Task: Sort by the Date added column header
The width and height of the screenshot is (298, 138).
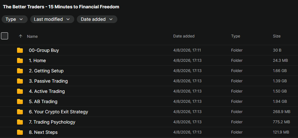Action: coord(184,36)
